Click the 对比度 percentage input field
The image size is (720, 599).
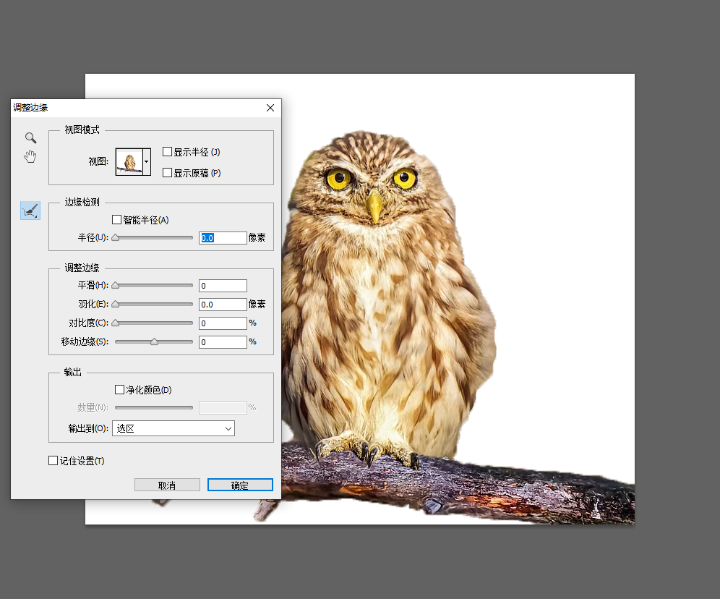223,323
